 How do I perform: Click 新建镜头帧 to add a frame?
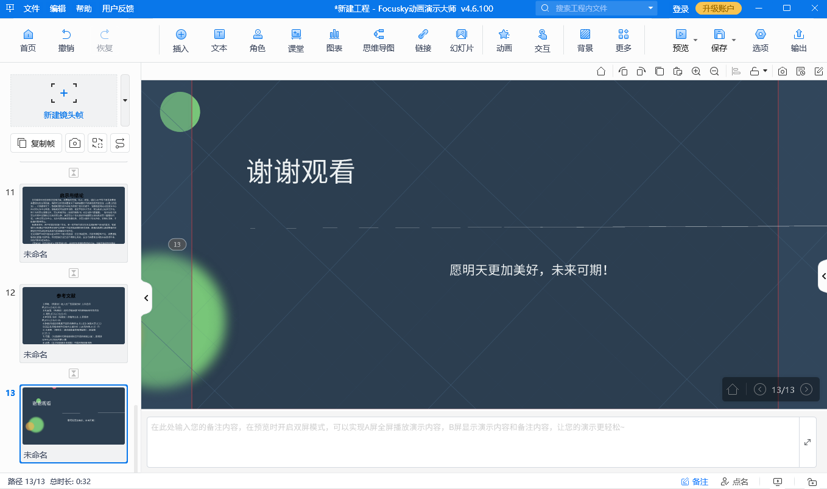64,100
